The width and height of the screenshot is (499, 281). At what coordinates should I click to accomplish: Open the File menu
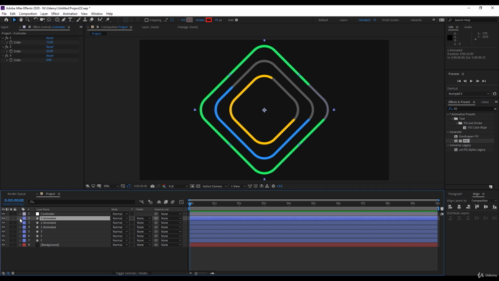pyautogui.click(x=4, y=14)
